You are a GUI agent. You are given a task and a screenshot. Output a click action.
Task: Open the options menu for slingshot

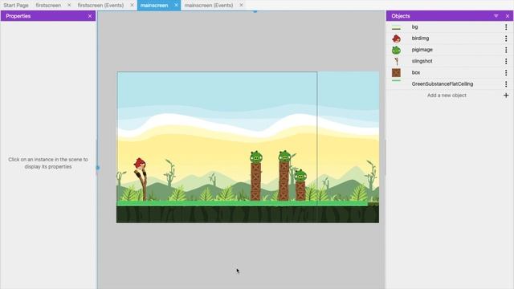tap(506, 61)
